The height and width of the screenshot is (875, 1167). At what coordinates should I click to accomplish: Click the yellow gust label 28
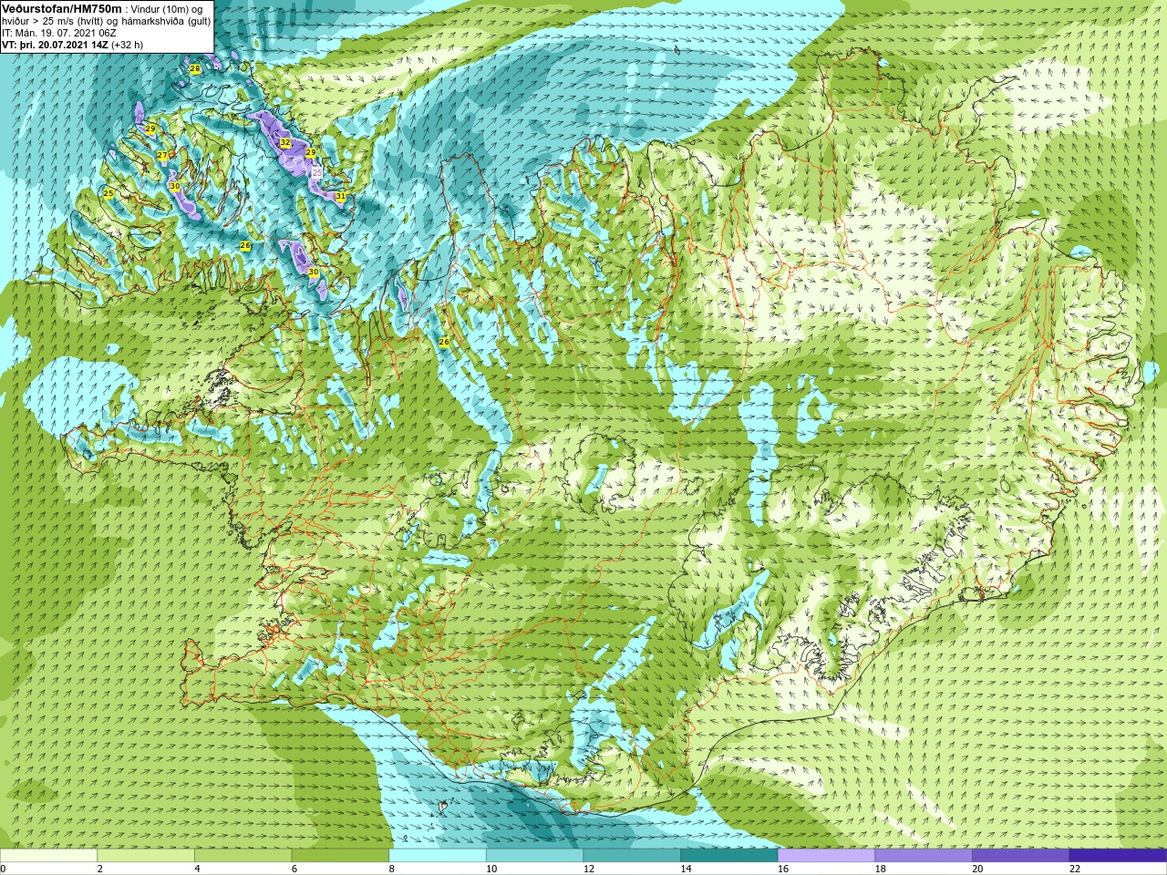195,69
